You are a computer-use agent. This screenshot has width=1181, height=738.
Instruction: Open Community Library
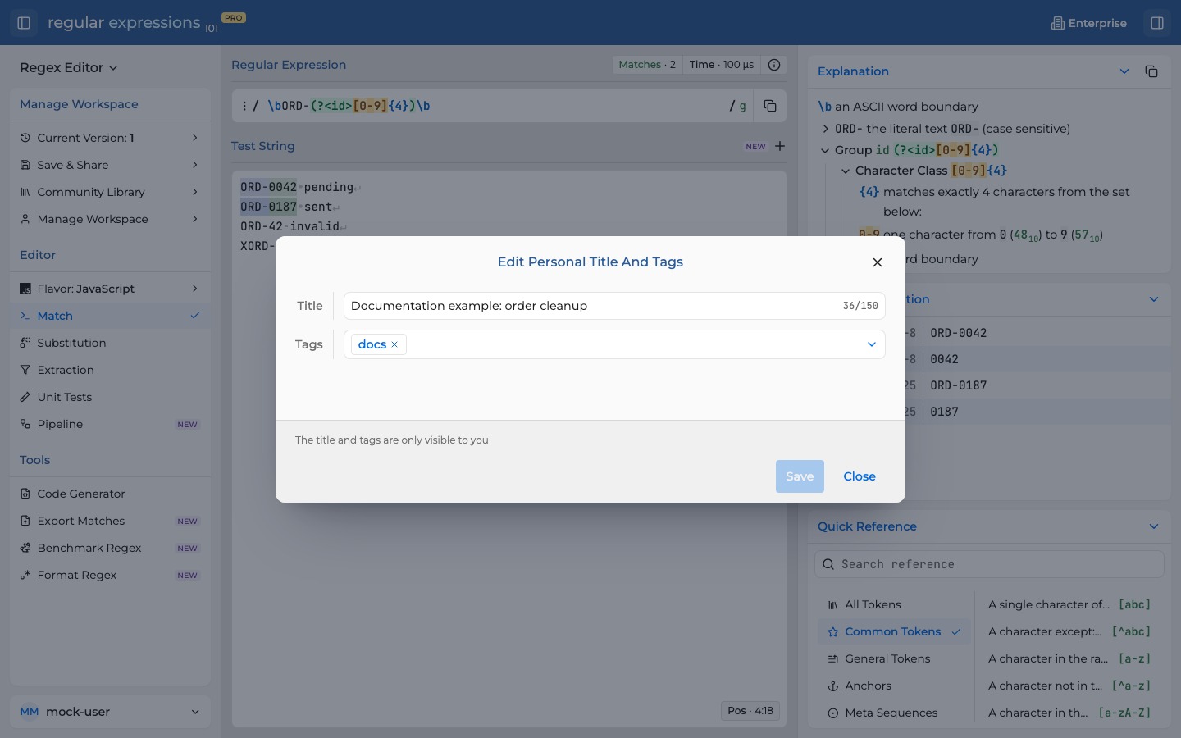pos(110,192)
